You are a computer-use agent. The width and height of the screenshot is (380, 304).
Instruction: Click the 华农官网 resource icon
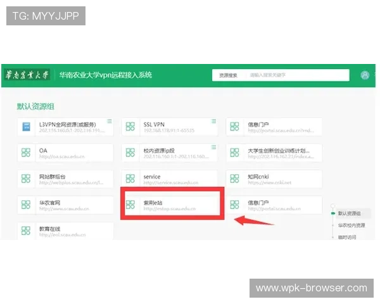pyautogui.click(x=26, y=205)
